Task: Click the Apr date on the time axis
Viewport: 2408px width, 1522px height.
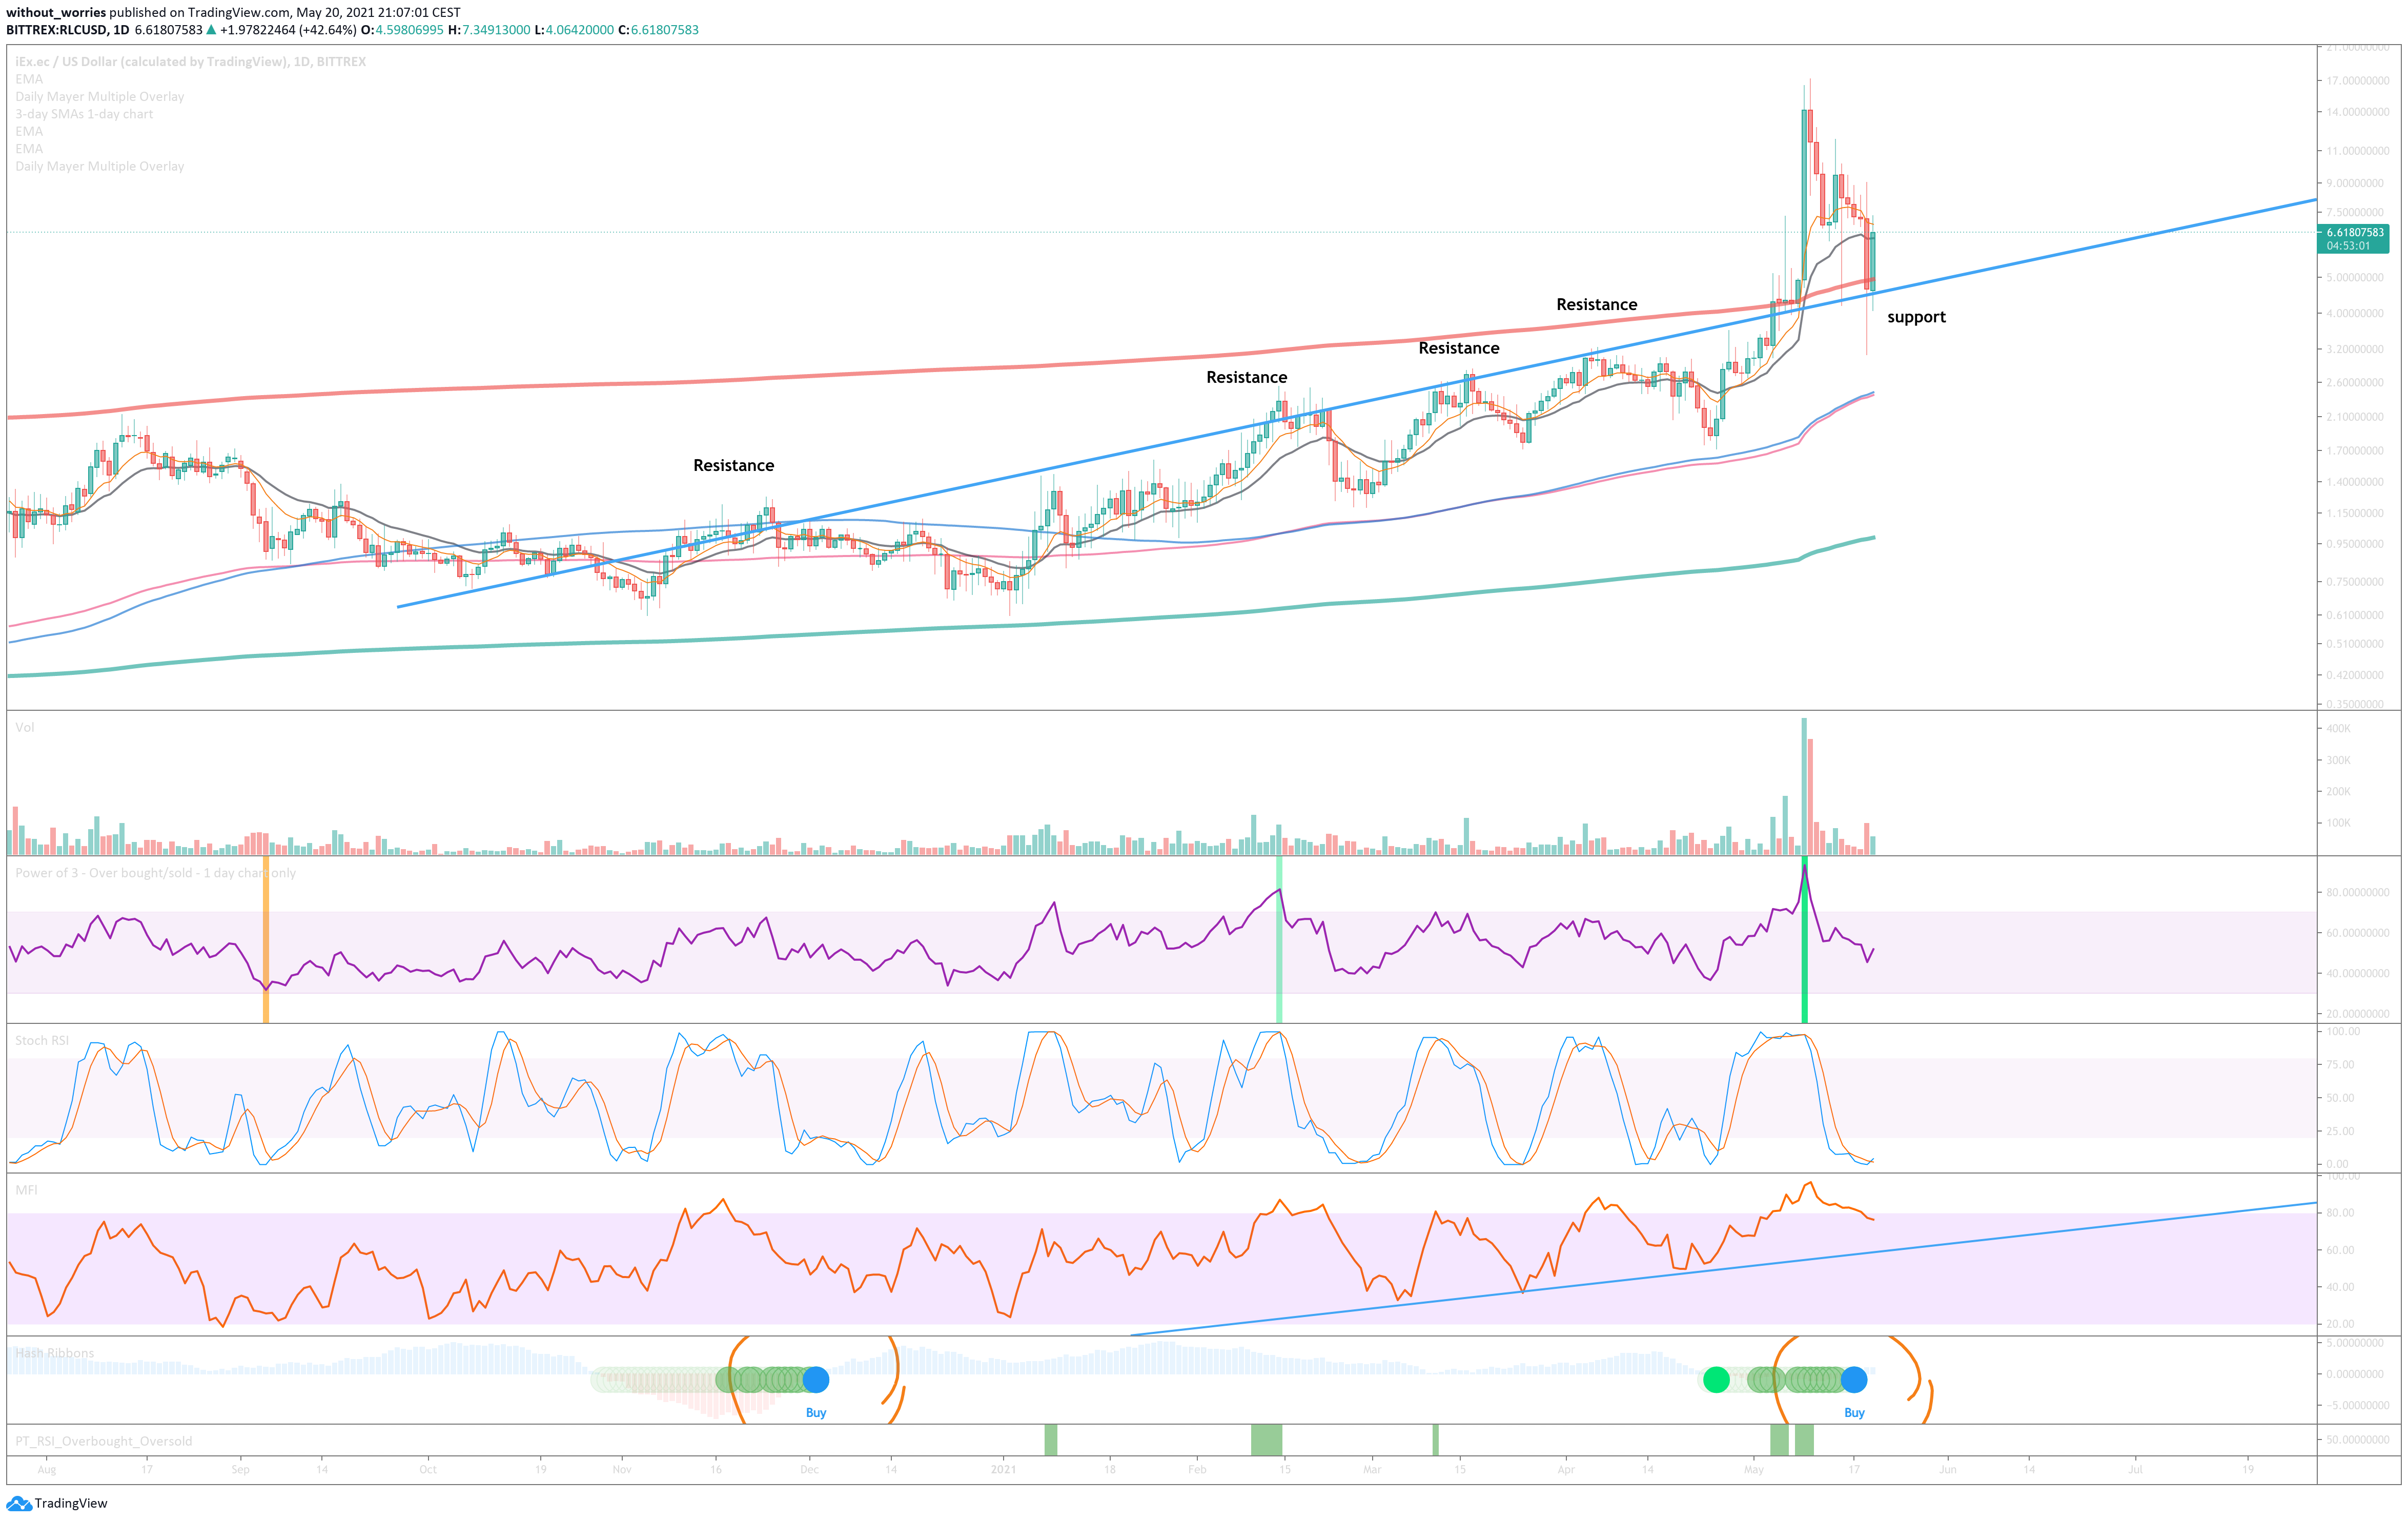Action: coord(1566,1469)
